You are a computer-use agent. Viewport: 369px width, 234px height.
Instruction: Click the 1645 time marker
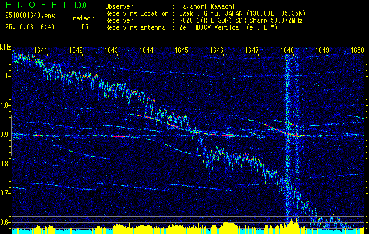[x=181, y=50]
